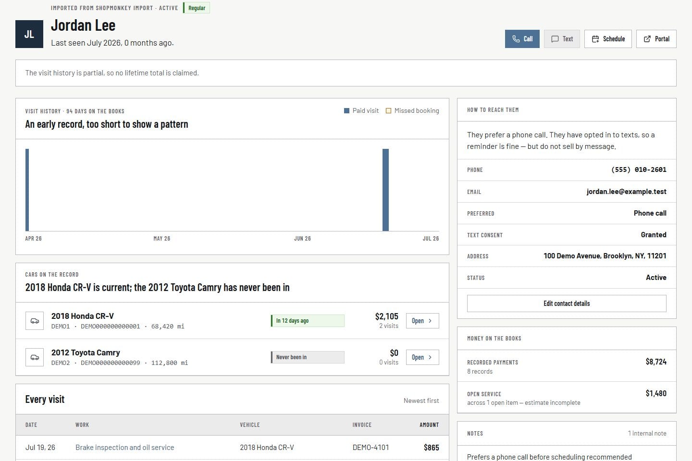The height and width of the screenshot is (461, 692).
Task: Click the JL avatar badge
Action: point(29,34)
